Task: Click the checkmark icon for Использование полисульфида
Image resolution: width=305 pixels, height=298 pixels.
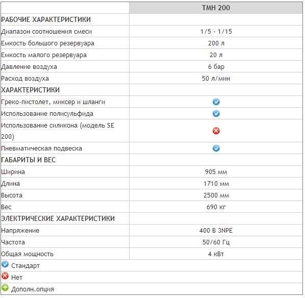Action: click(x=216, y=113)
